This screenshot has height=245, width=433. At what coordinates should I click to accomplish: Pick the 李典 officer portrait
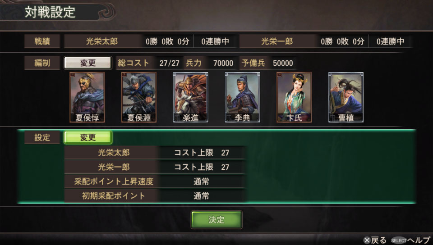coord(242,97)
